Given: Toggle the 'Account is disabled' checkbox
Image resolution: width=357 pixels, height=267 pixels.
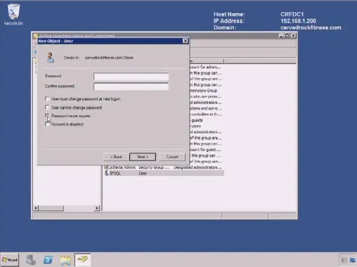Looking at the screenshot, I should click(x=47, y=124).
